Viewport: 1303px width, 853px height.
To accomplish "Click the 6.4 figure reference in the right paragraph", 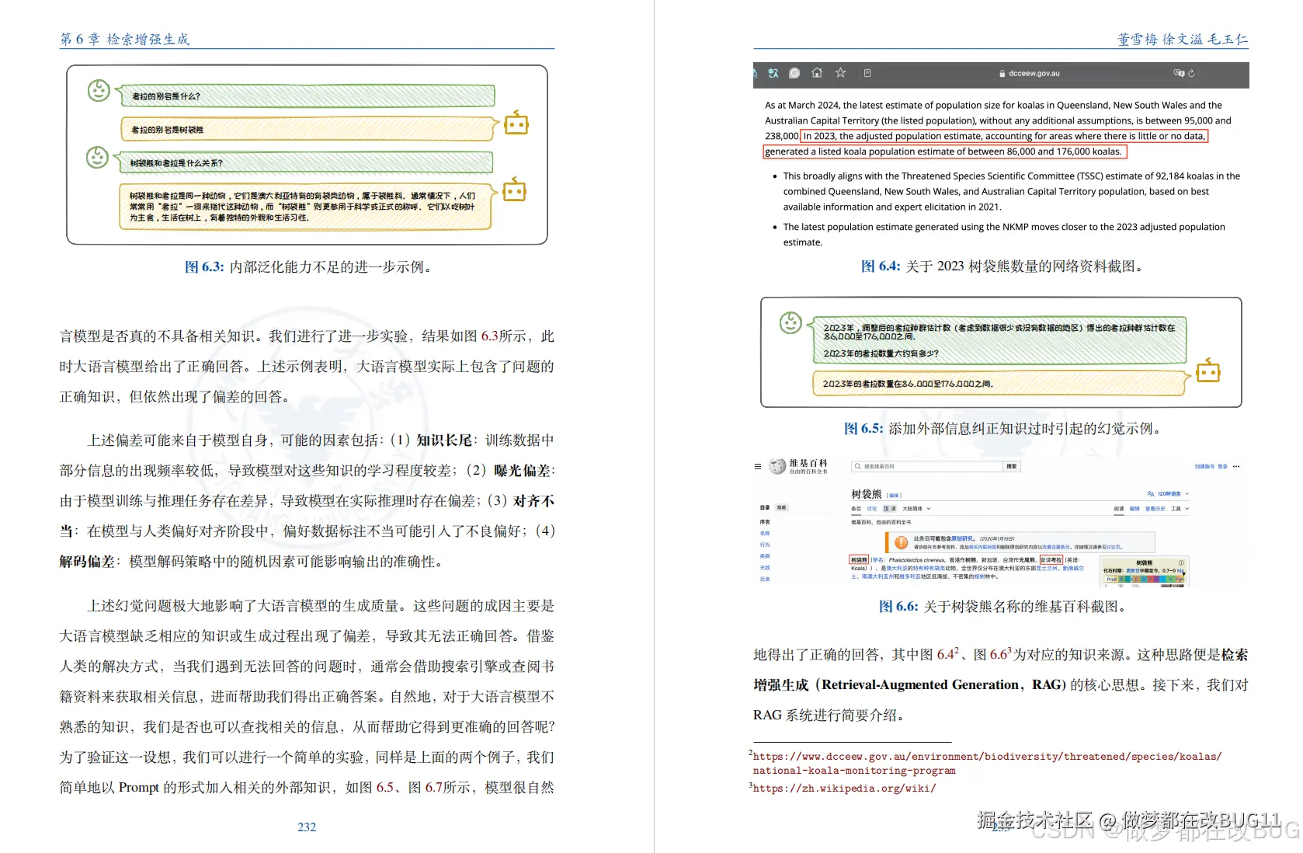I will click(x=946, y=655).
